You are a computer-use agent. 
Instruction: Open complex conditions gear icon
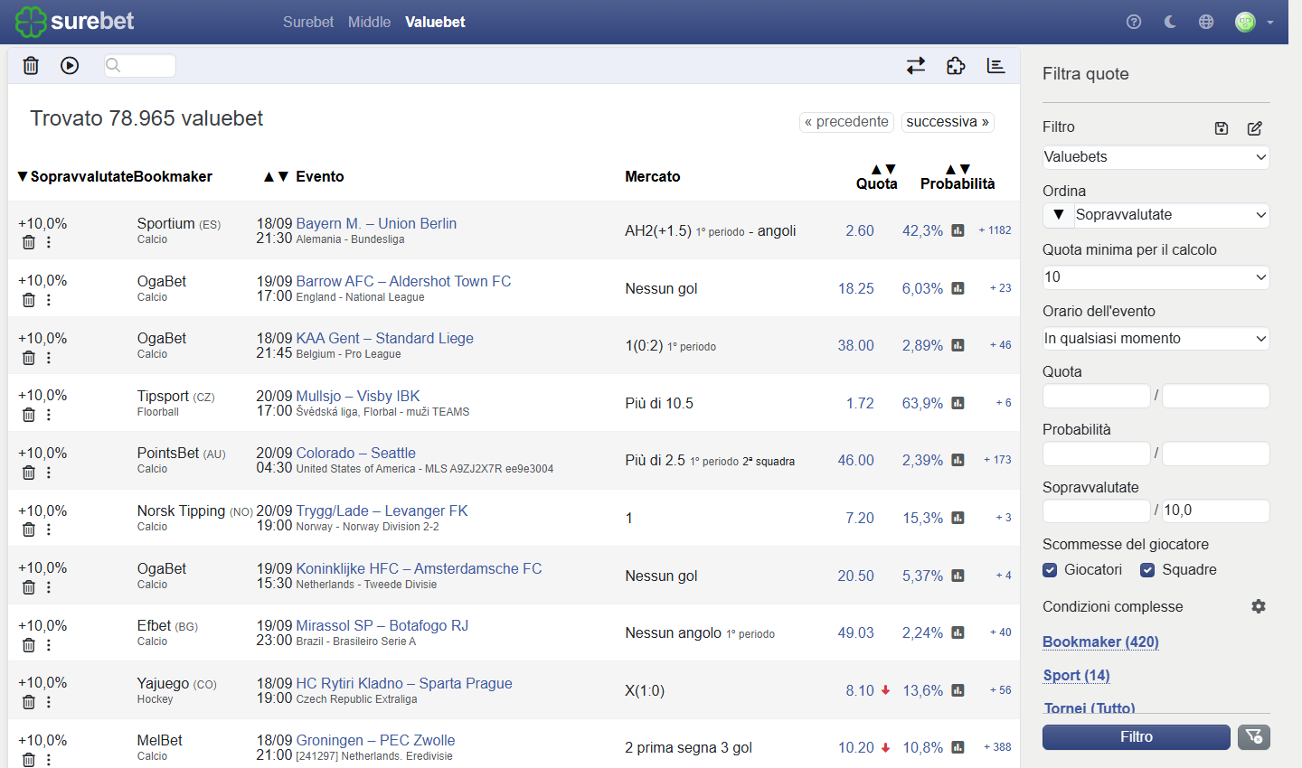[x=1259, y=606]
